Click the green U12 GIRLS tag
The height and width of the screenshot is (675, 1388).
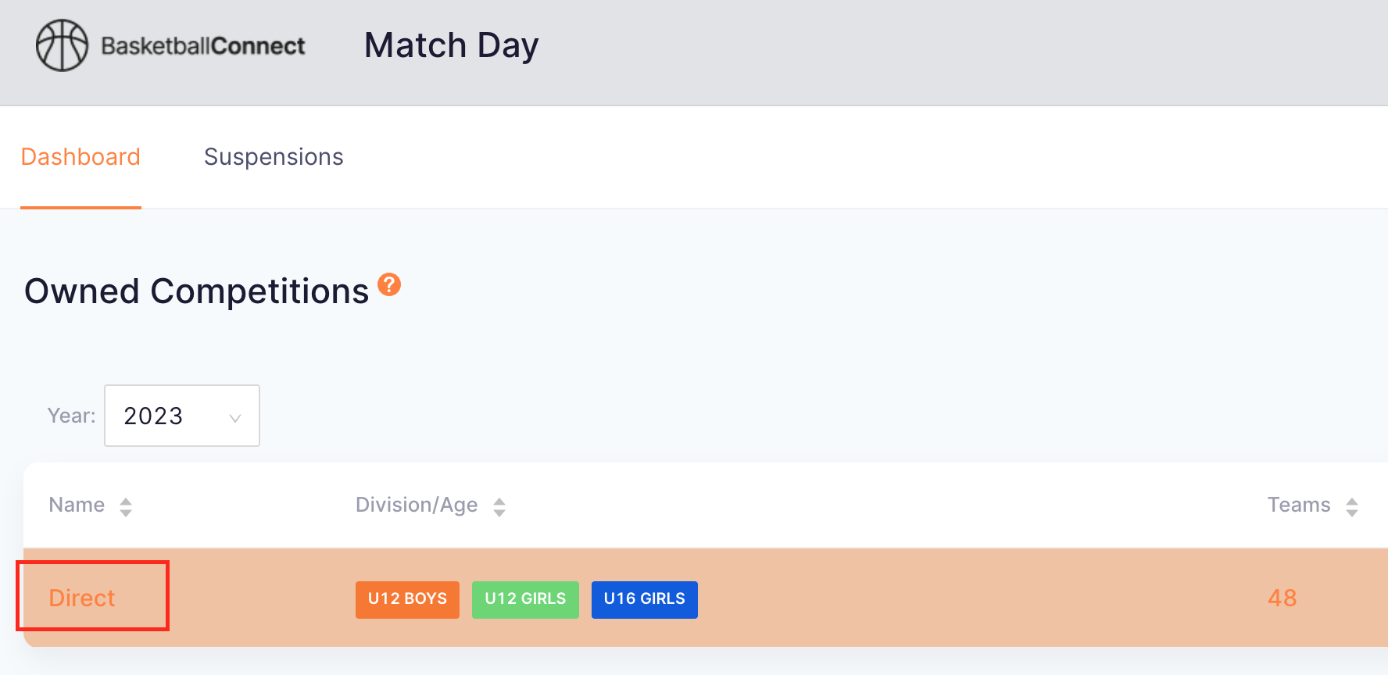point(525,599)
